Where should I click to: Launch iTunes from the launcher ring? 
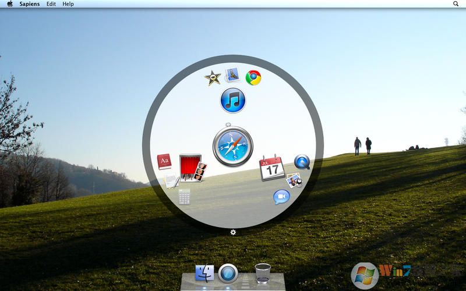click(x=233, y=100)
